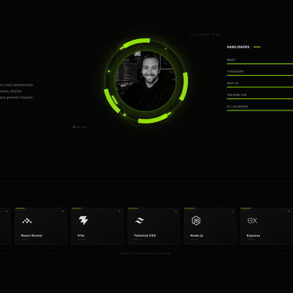This screenshot has height=293, width=293.
Task: Click the Express "ex" logo icon
Action: pyautogui.click(x=252, y=220)
